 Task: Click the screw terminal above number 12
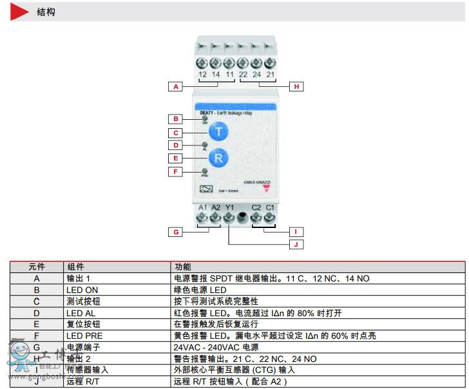[x=202, y=63]
